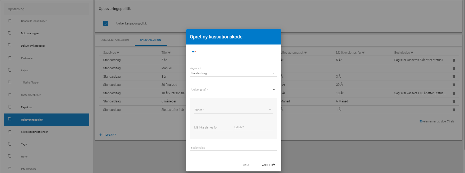The image size is (465, 173).
Task: Click the icon next to Dokumenttyper
Action: pyautogui.click(x=10, y=33)
